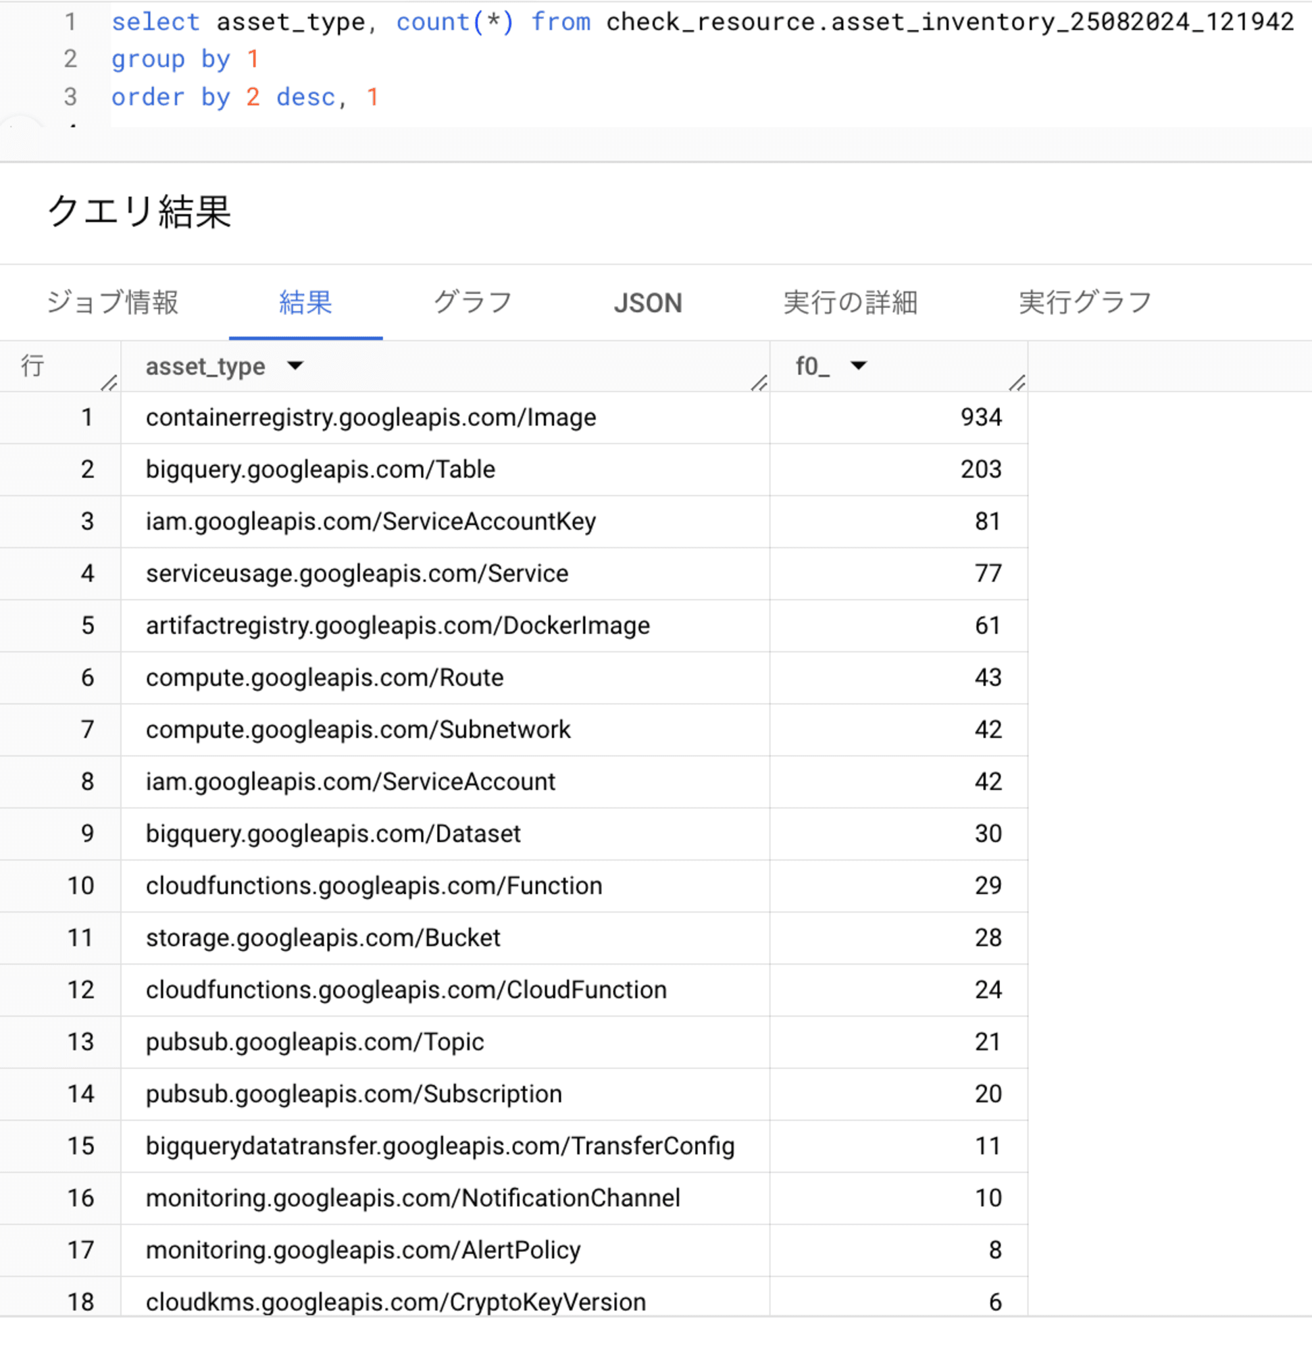Screen dimensions: 1312x1351
Task: Click the 'order by 2 desc, 1' line
Action: click(245, 97)
